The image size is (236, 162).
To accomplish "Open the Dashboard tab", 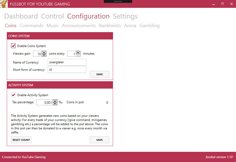I will click(x=21, y=16).
